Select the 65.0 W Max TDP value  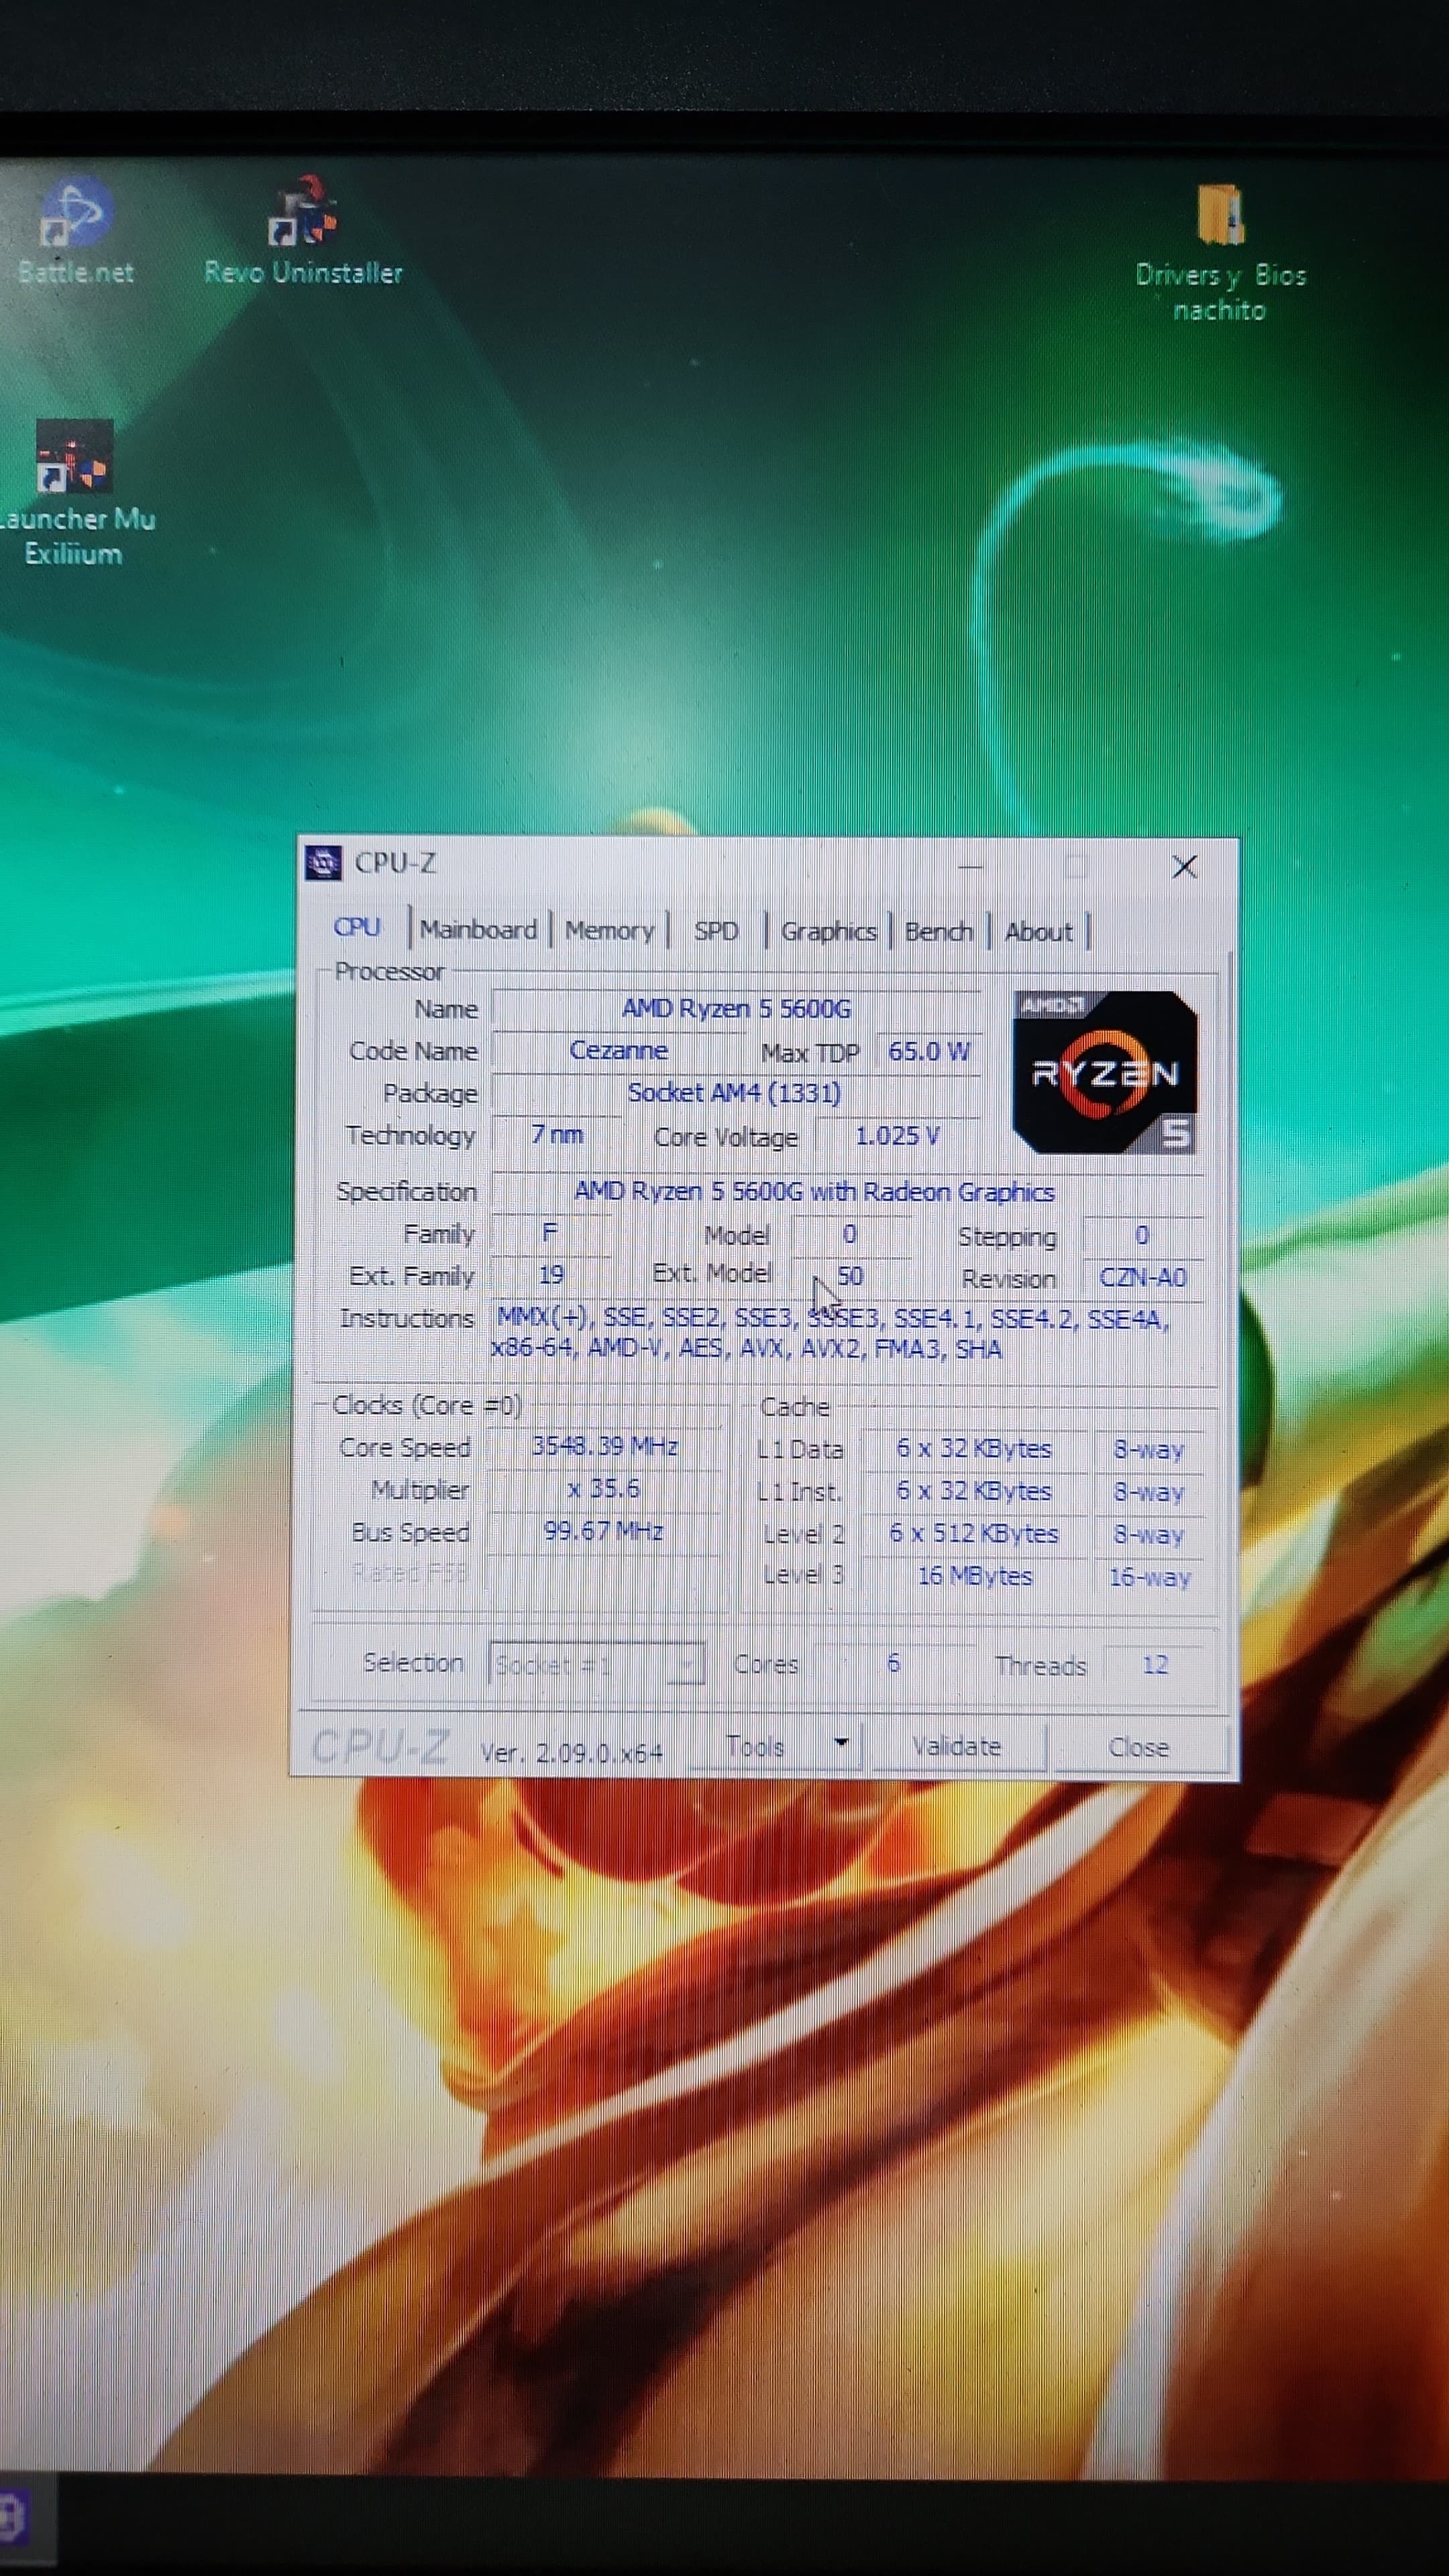[x=929, y=1051]
